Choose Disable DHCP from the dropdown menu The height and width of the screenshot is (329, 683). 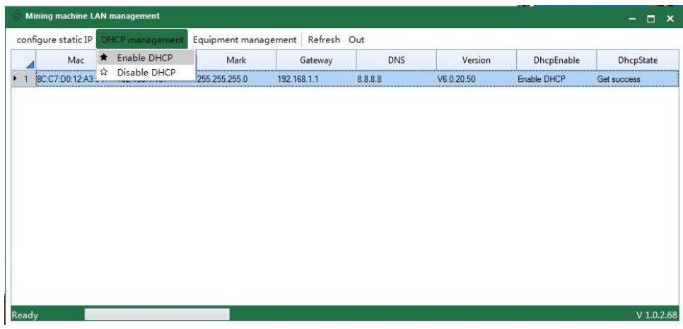pos(146,72)
